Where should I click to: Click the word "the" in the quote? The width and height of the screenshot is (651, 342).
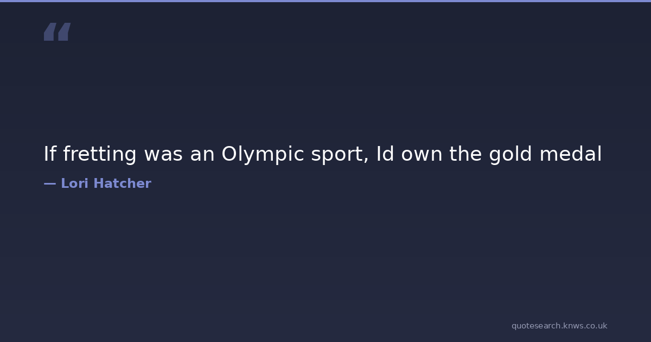pyautogui.click(x=465, y=155)
